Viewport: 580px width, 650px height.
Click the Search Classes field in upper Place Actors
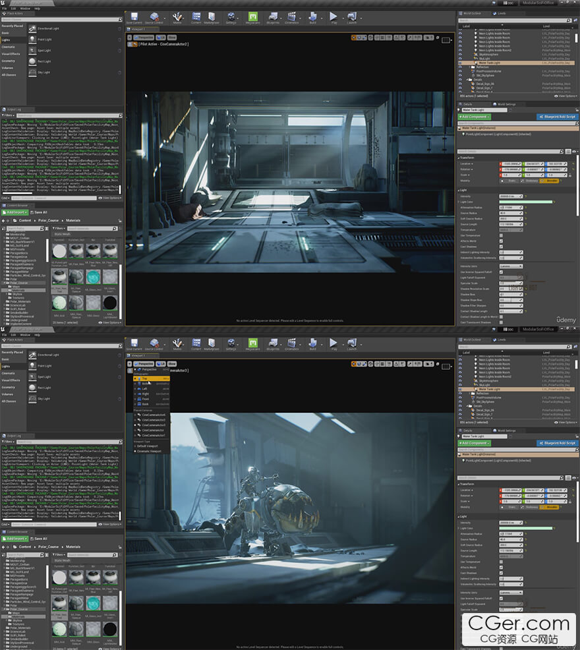pyautogui.click(x=62, y=20)
